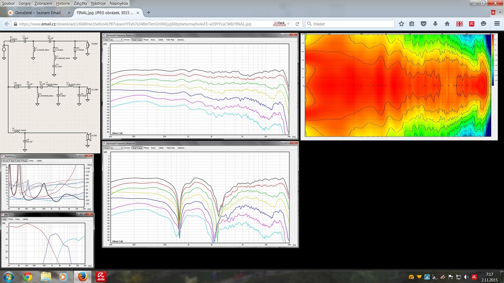Open a new tab with plus button
This screenshot has width=504, height=283.
click(x=148, y=13)
